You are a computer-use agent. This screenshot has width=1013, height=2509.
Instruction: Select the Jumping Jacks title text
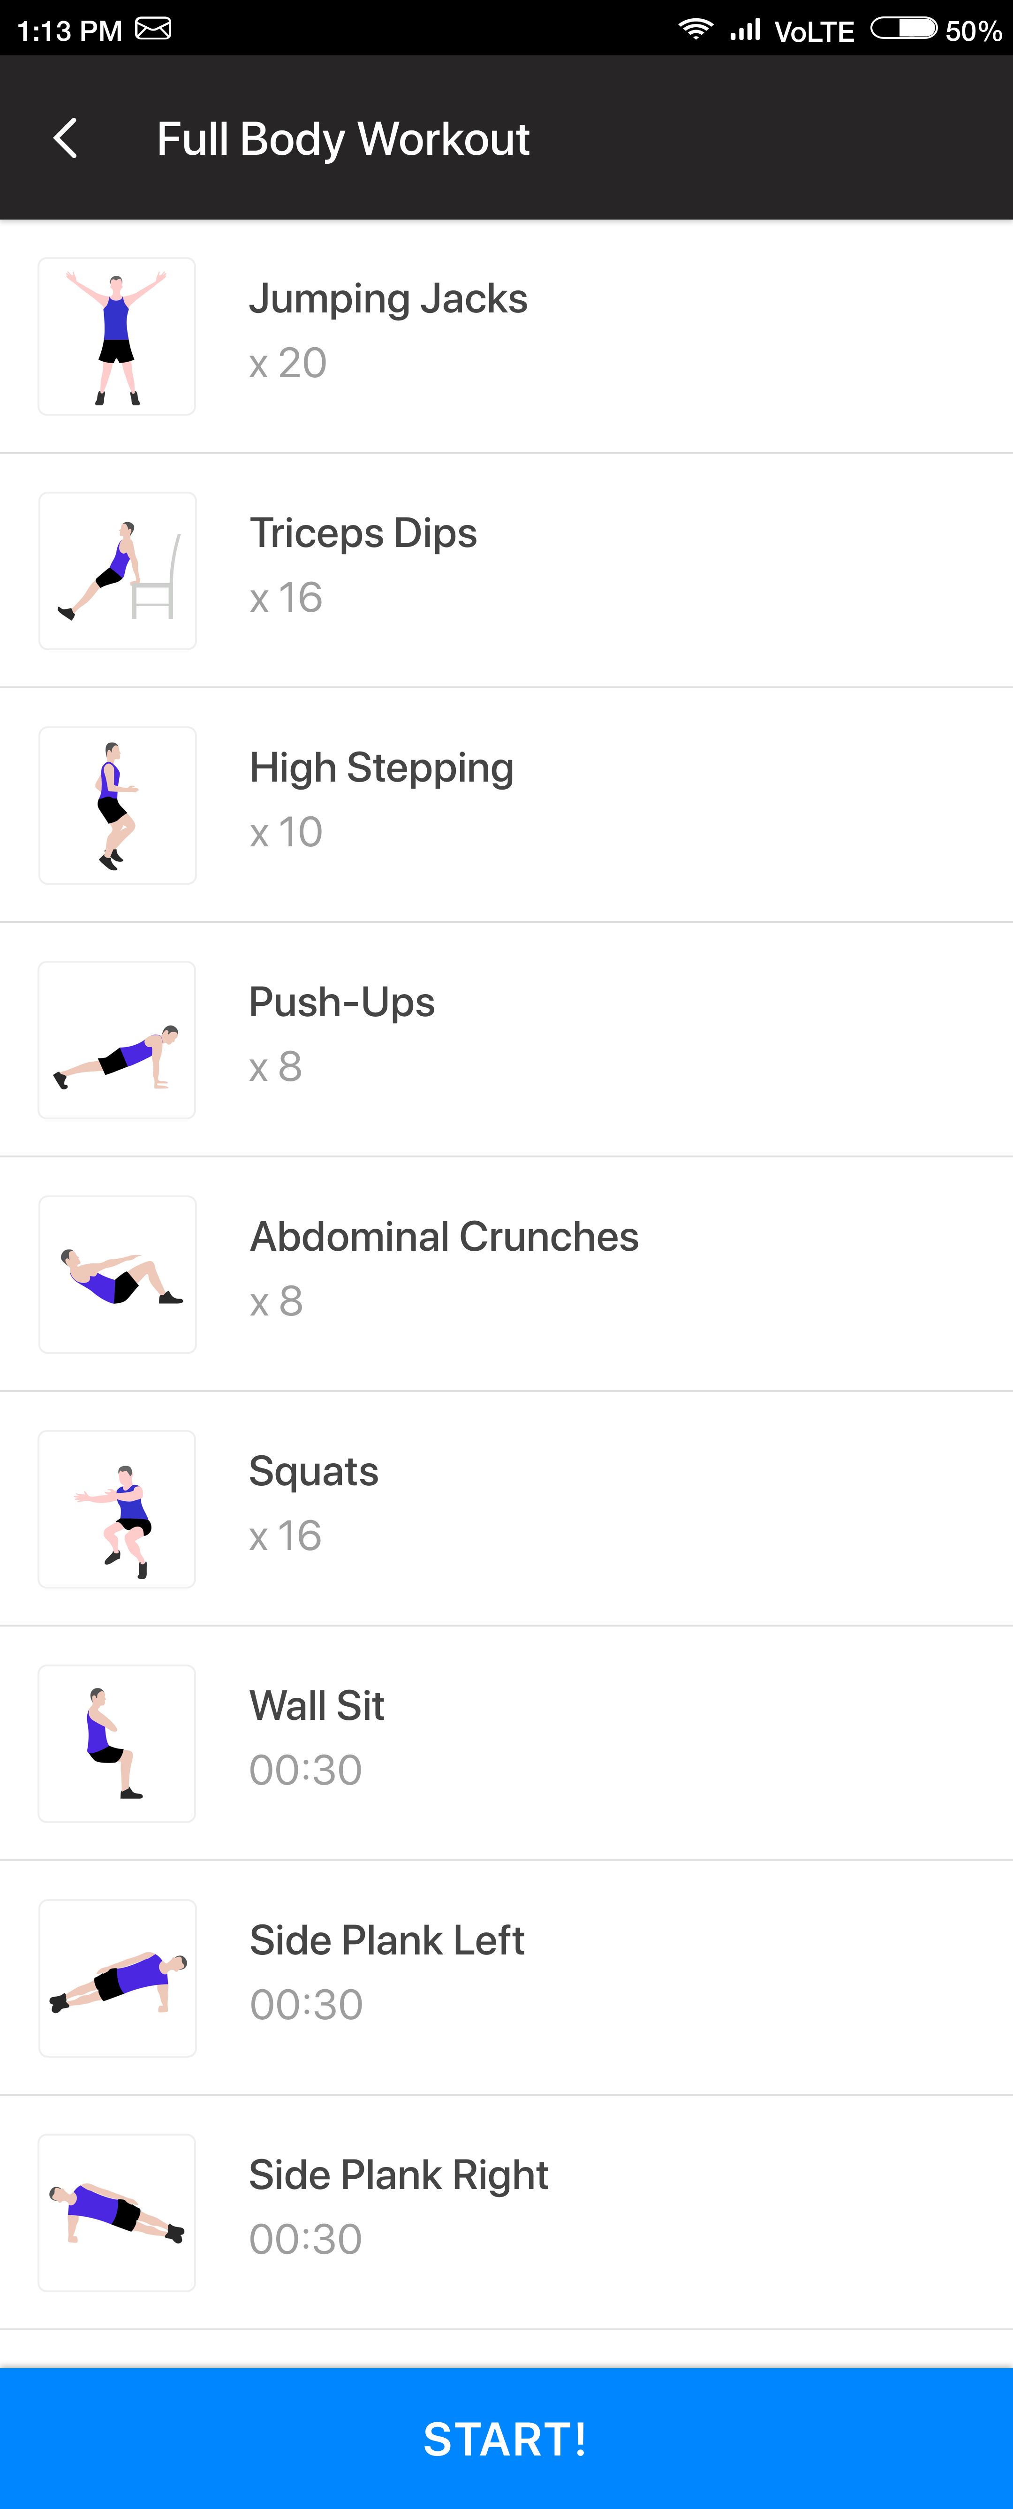[x=388, y=299]
